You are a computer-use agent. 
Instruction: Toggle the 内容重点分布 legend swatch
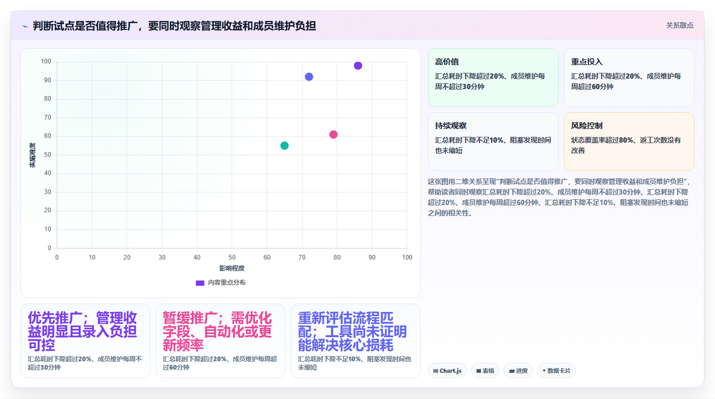point(200,283)
